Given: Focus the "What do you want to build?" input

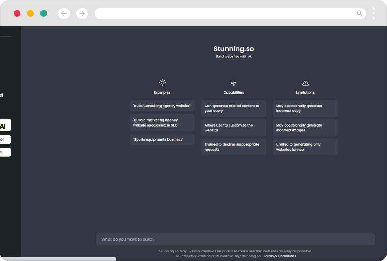Looking at the screenshot, I should click(235, 239).
